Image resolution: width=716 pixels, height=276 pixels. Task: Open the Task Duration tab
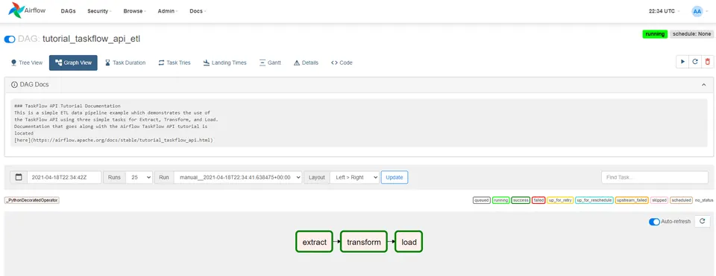[125, 62]
